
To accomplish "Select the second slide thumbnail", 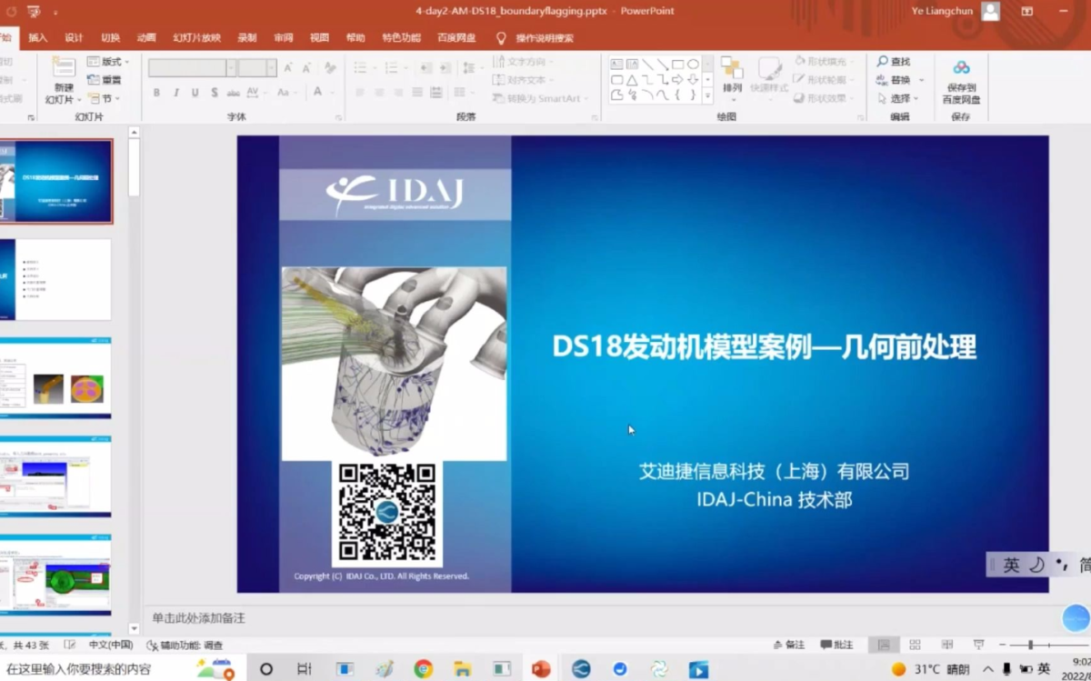I will [55, 280].
